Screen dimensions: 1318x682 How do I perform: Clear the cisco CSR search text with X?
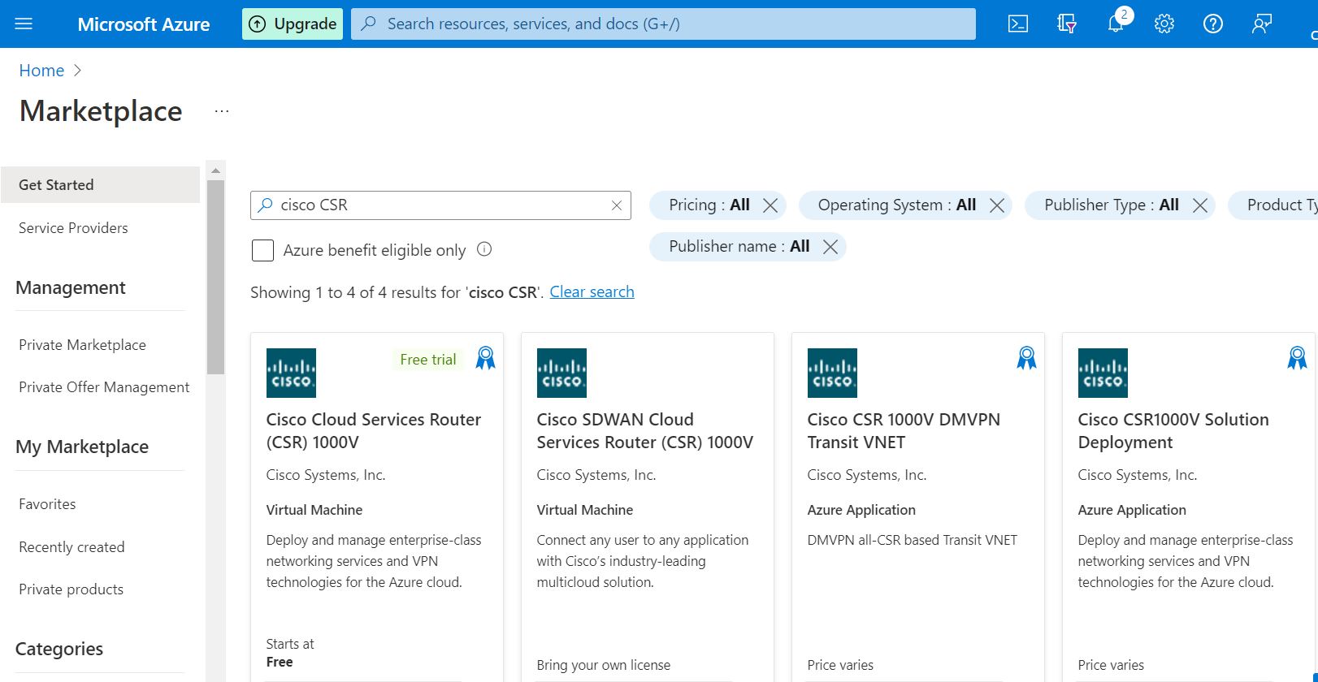(x=617, y=205)
